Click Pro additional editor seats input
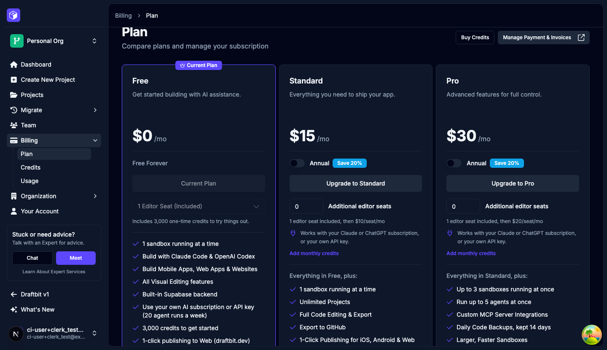The width and height of the screenshot is (607, 350). 463,206
